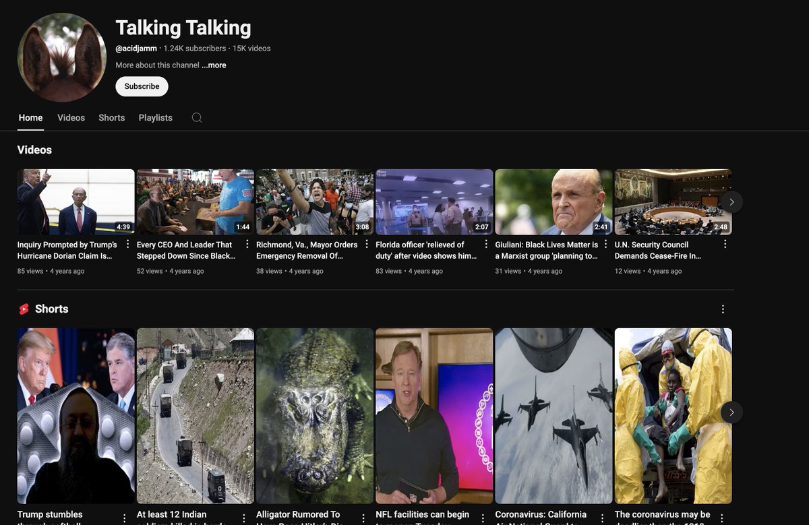Screen dimensions: 809x525
Task: Open 'Alligator Rumored To' short title
Action: click(x=298, y=516)
